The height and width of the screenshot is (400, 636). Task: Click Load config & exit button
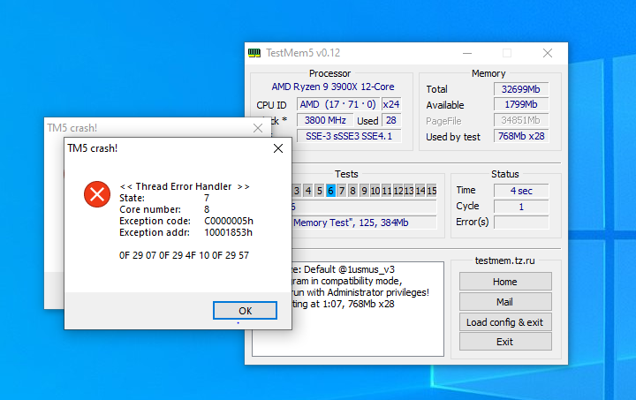[505, 322]
